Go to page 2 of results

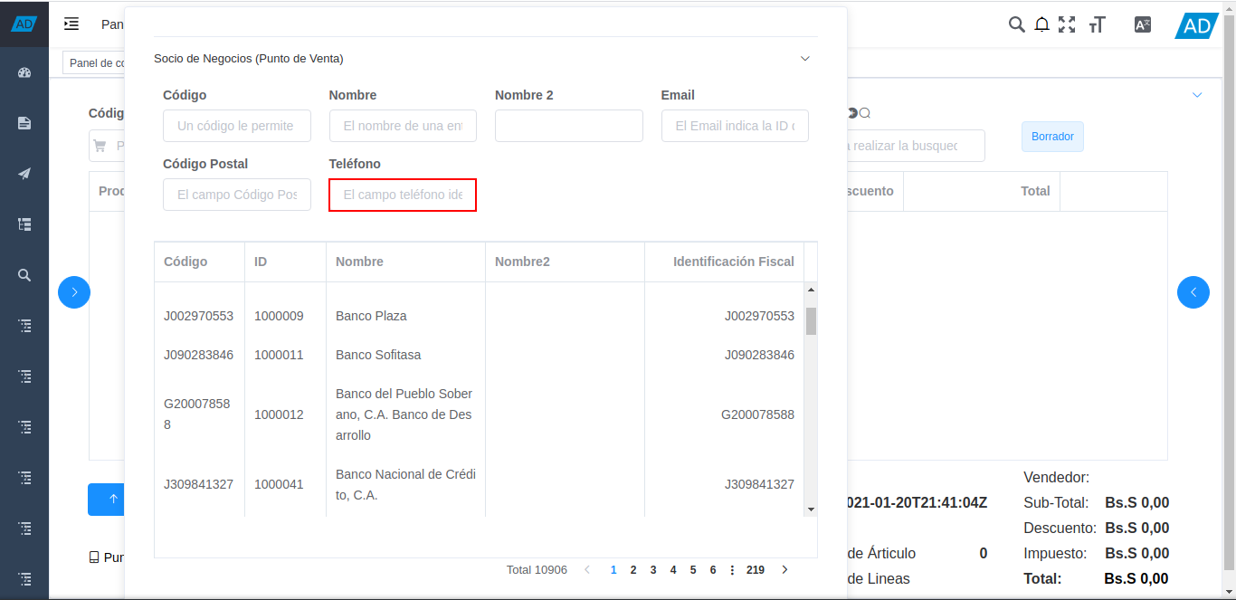[x=633, y=570]
